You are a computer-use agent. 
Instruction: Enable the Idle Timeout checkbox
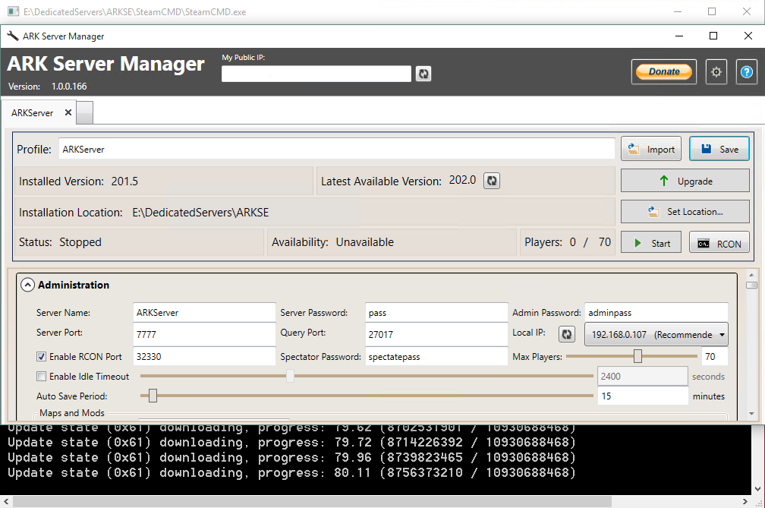coord(42,376)
